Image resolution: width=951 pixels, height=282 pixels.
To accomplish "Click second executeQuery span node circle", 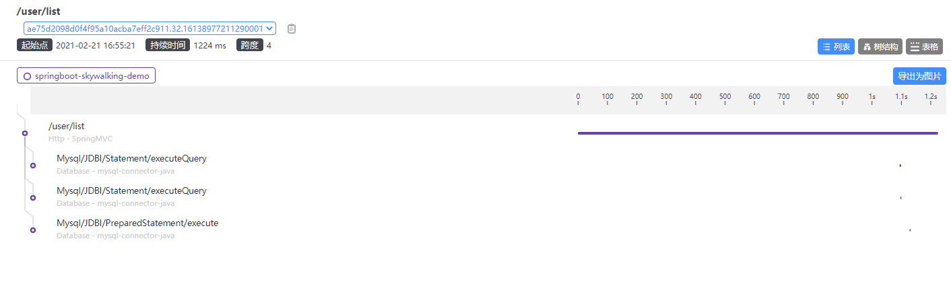I will (x=33, y=198).
